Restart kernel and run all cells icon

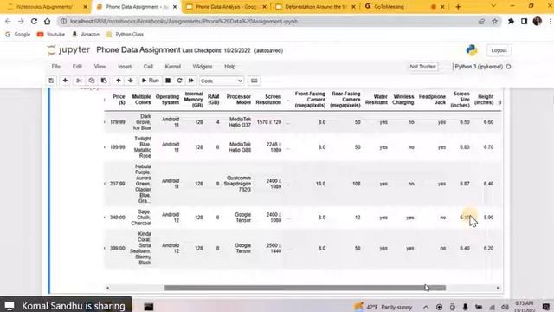coord(190,81)
